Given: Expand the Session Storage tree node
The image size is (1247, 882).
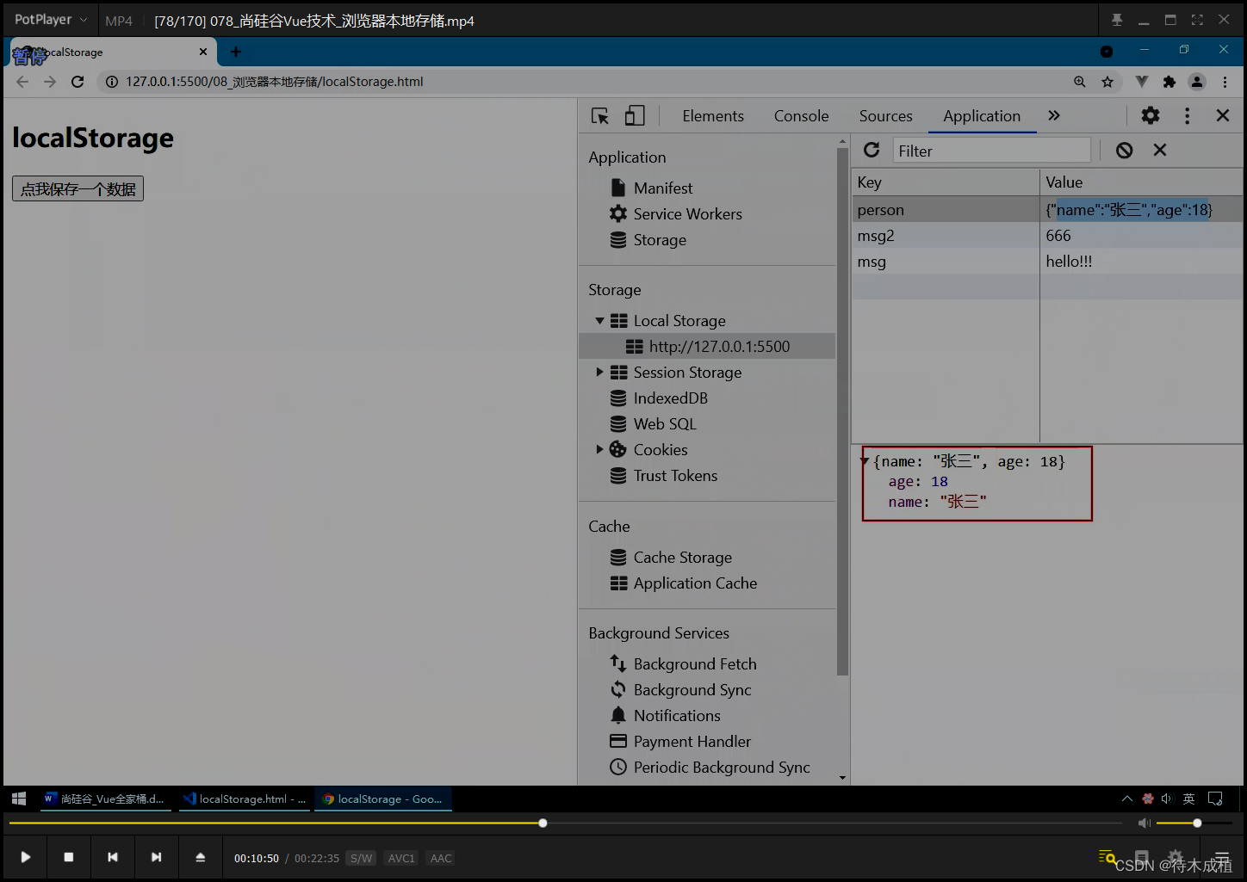Looking at the screenshot, I should (599, 373).
